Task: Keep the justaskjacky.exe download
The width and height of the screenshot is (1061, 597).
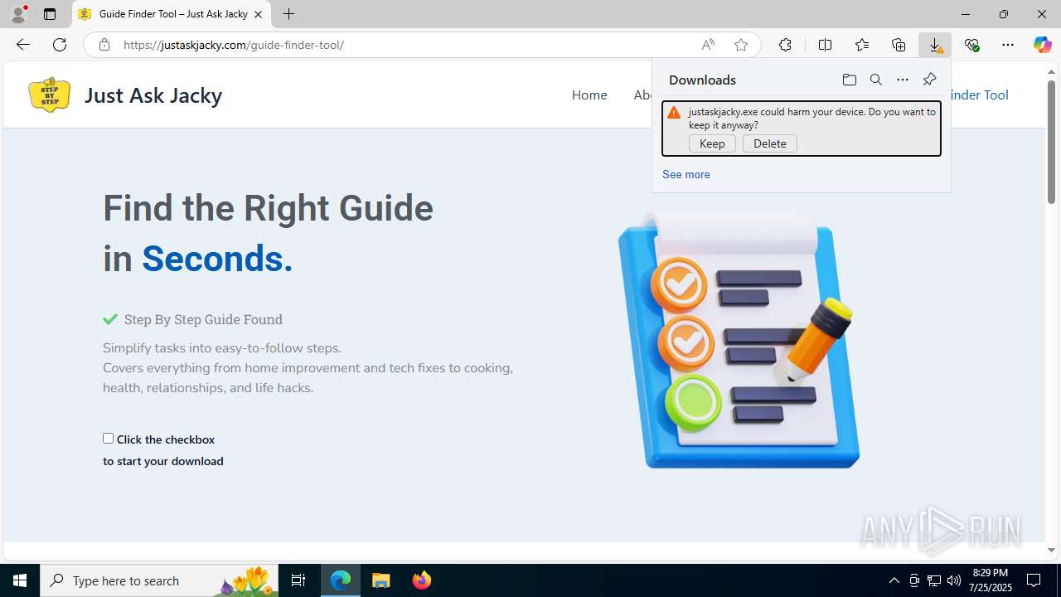Action: (712, 143)
